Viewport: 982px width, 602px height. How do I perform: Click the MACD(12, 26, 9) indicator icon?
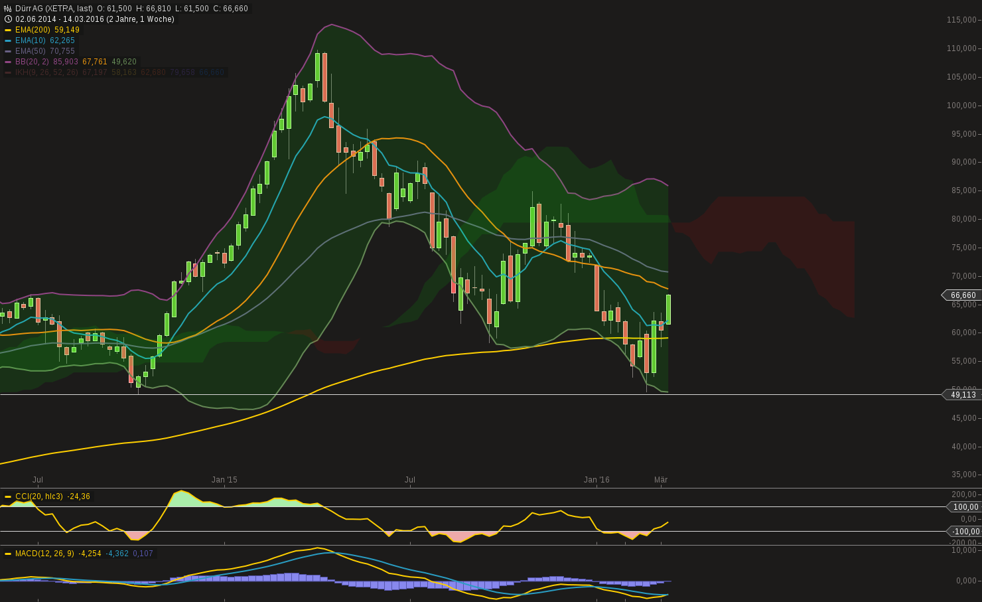point(7,552)
